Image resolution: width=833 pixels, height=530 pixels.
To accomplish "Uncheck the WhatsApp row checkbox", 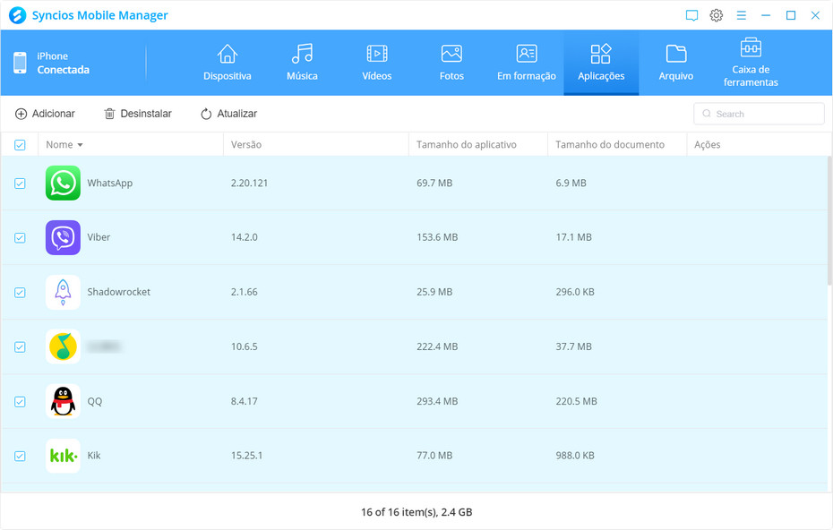I will click(20, 184).
